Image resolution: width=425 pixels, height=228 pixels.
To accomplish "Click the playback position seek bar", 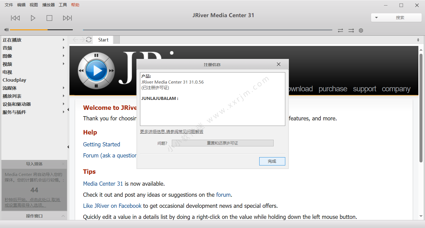I will pos(208,30).
